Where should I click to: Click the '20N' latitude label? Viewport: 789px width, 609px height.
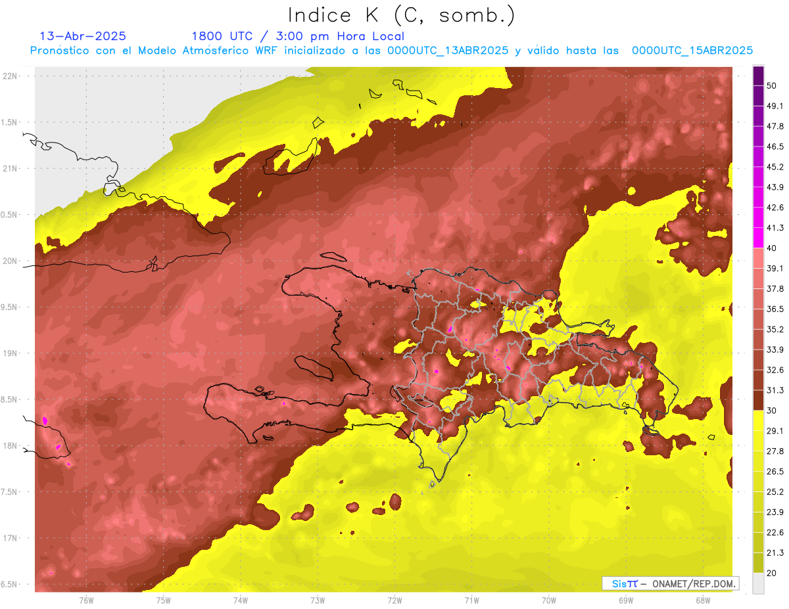click(10, 261)
